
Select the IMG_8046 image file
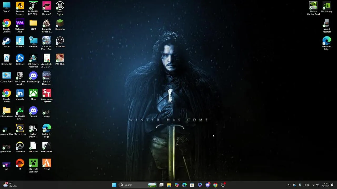pos(60,60)
